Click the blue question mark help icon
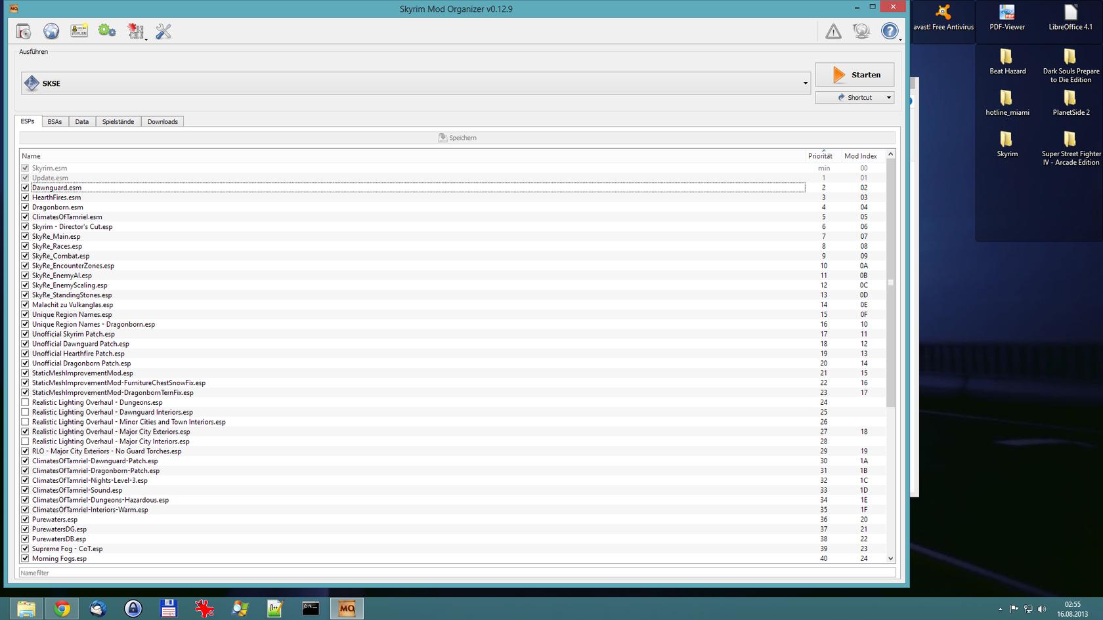Image resolution: width=1103 pixels, height=620 pixels. click(x=889, y=31)
